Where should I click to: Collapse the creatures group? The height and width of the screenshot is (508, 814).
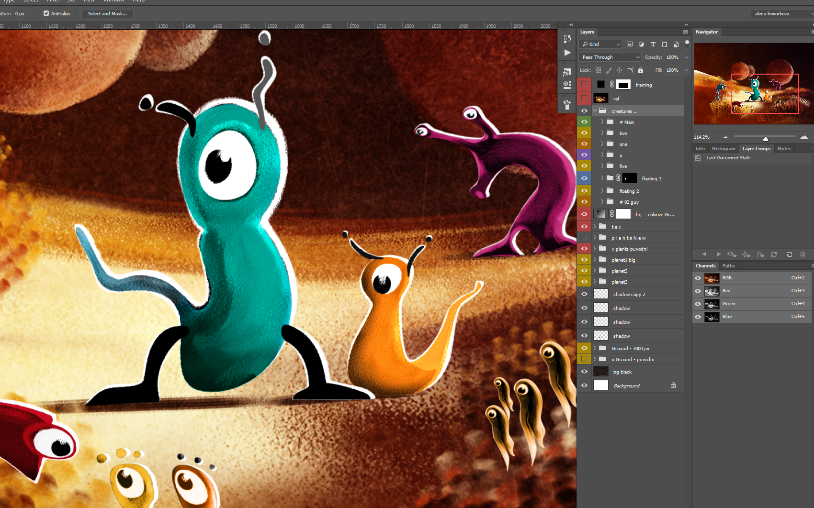click(x=595, y=110)
